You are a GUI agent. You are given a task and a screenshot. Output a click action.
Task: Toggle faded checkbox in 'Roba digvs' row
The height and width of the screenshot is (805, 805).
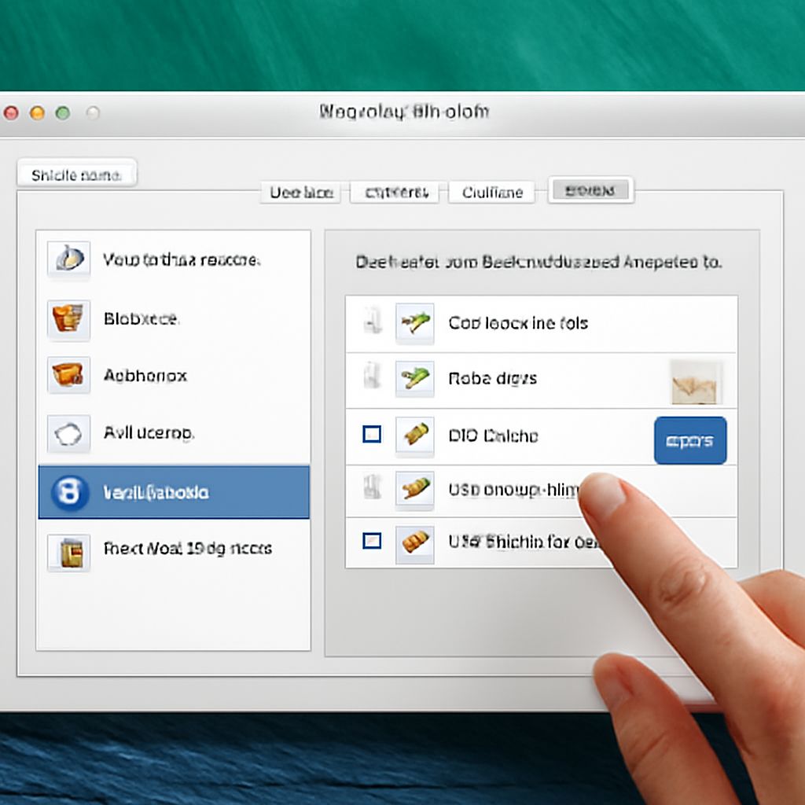[371, 375]
